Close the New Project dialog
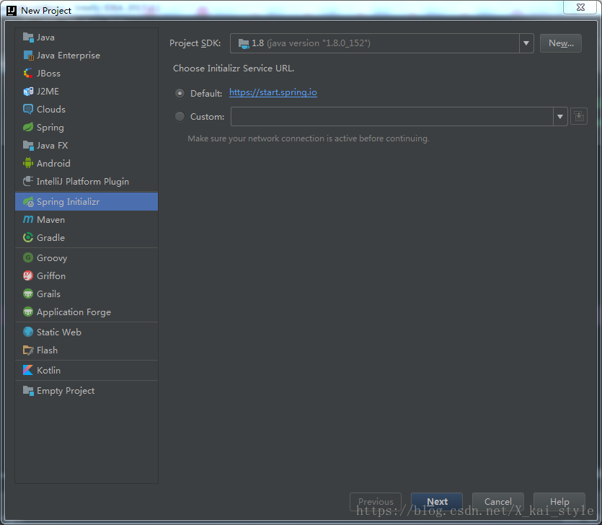This screenshot has height=525, width=602. pos(580,7)
